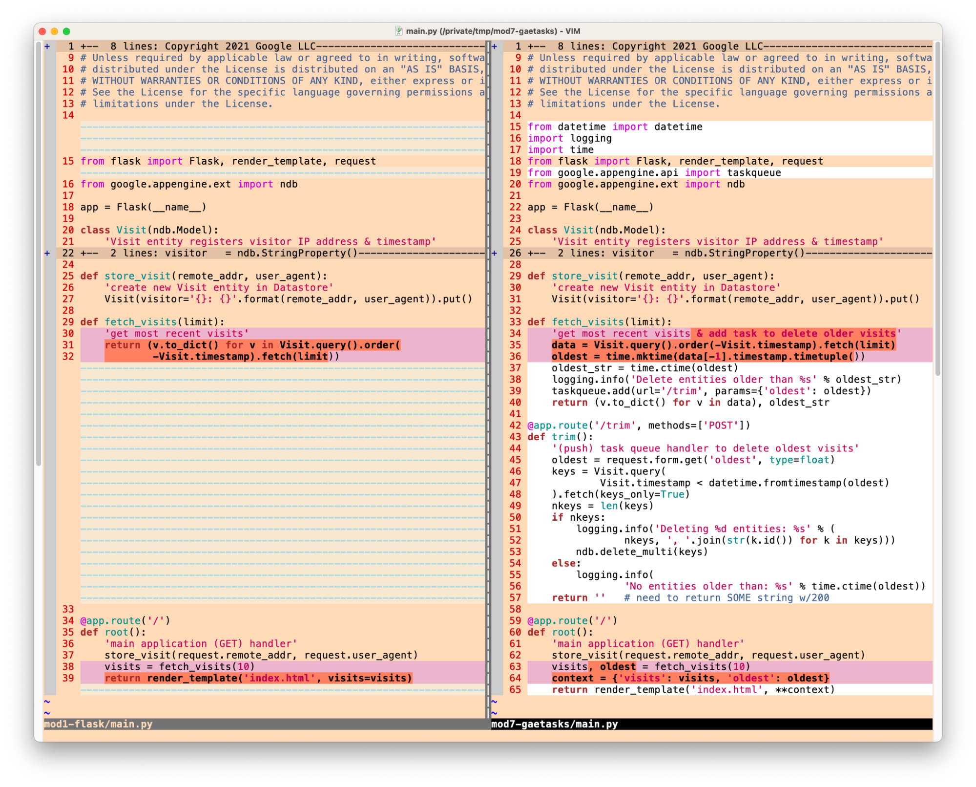The image size is (976, 787).
Task: Click line number 42 in right pane
Action: point(515,425)
